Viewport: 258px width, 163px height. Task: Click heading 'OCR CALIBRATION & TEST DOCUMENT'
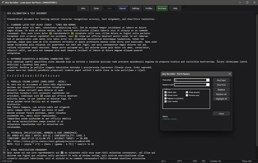coord(27,13)
